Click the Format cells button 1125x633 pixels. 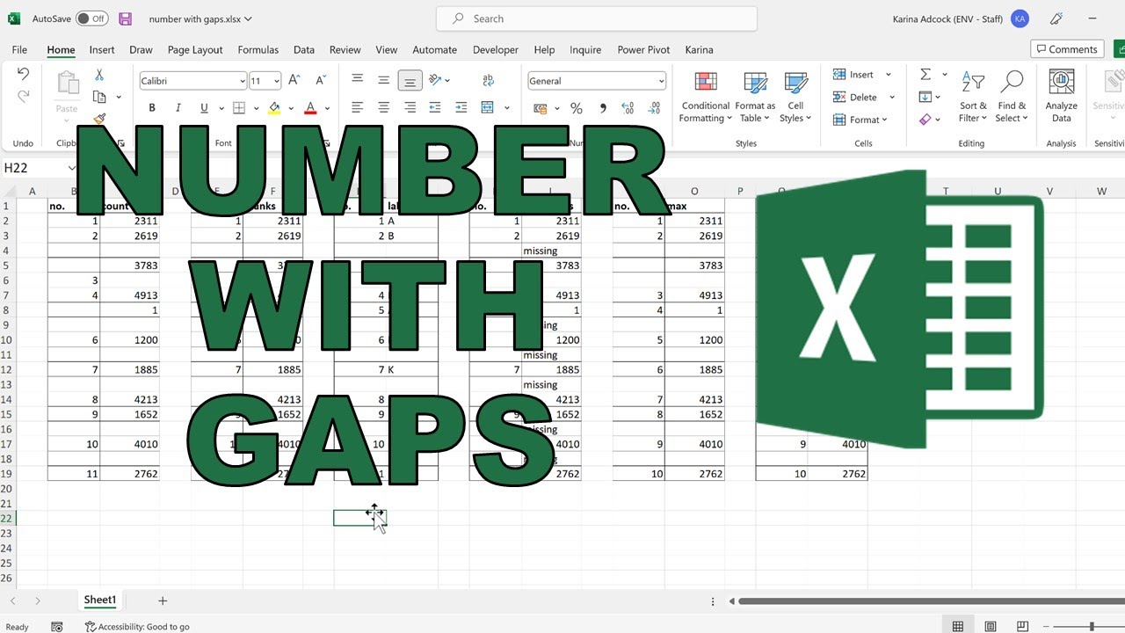[x=860, y=120]
